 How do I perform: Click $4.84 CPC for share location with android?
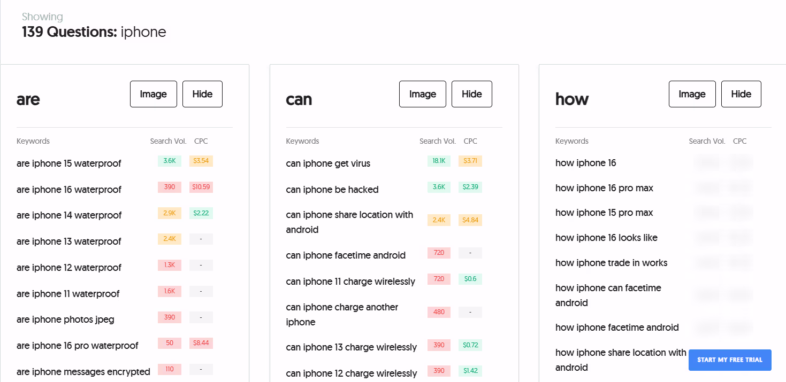point(470,220)
